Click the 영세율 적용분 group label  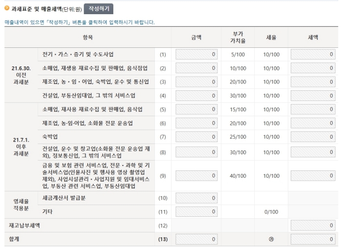pos(21,205)
